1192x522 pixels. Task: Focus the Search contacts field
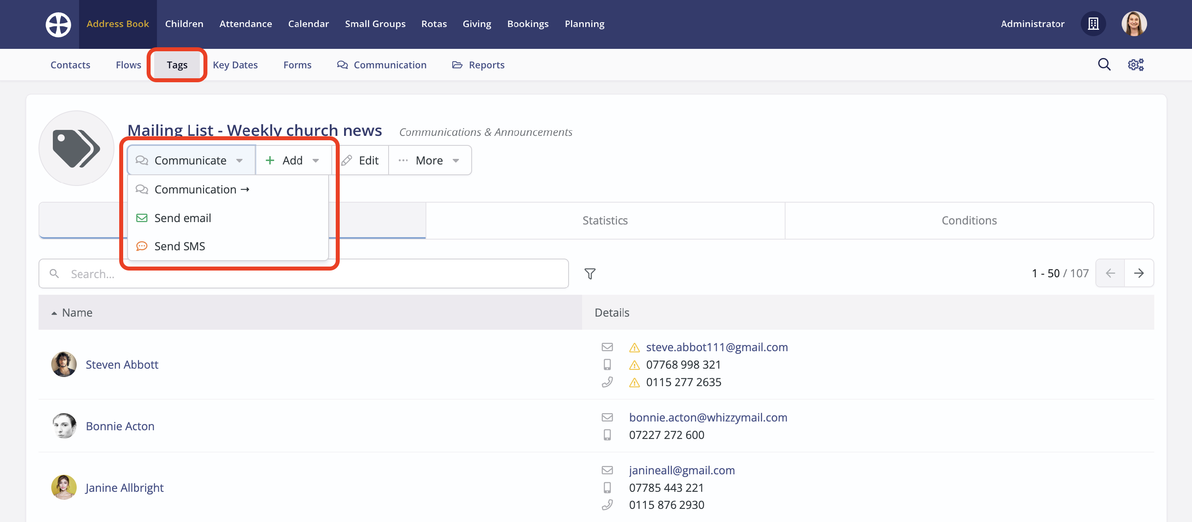pos(304,273)
